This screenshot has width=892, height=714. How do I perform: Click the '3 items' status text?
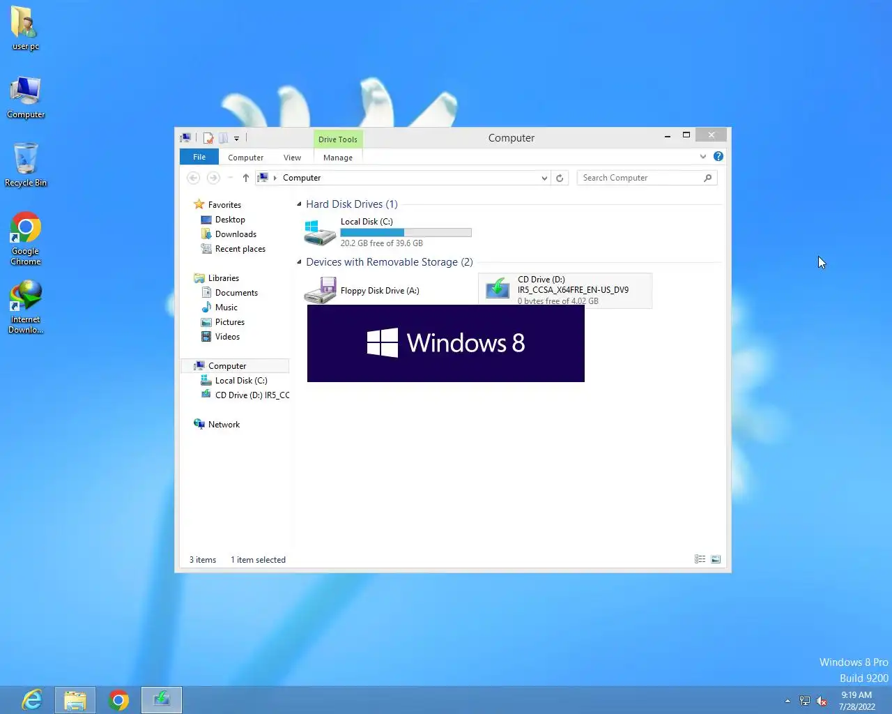[x=203, y=560]
